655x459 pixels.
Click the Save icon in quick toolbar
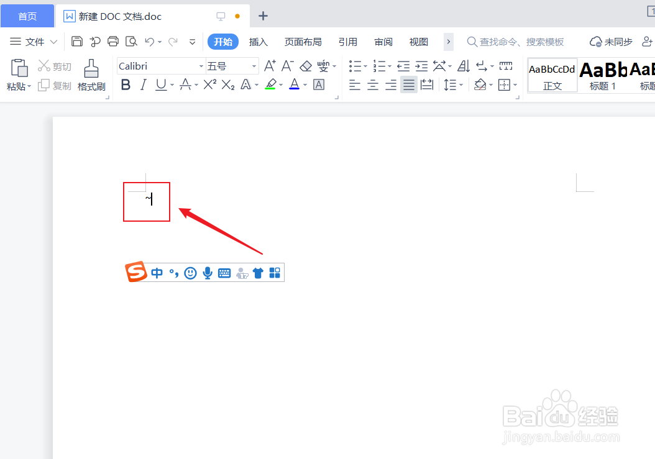click(x=77, y=42)
